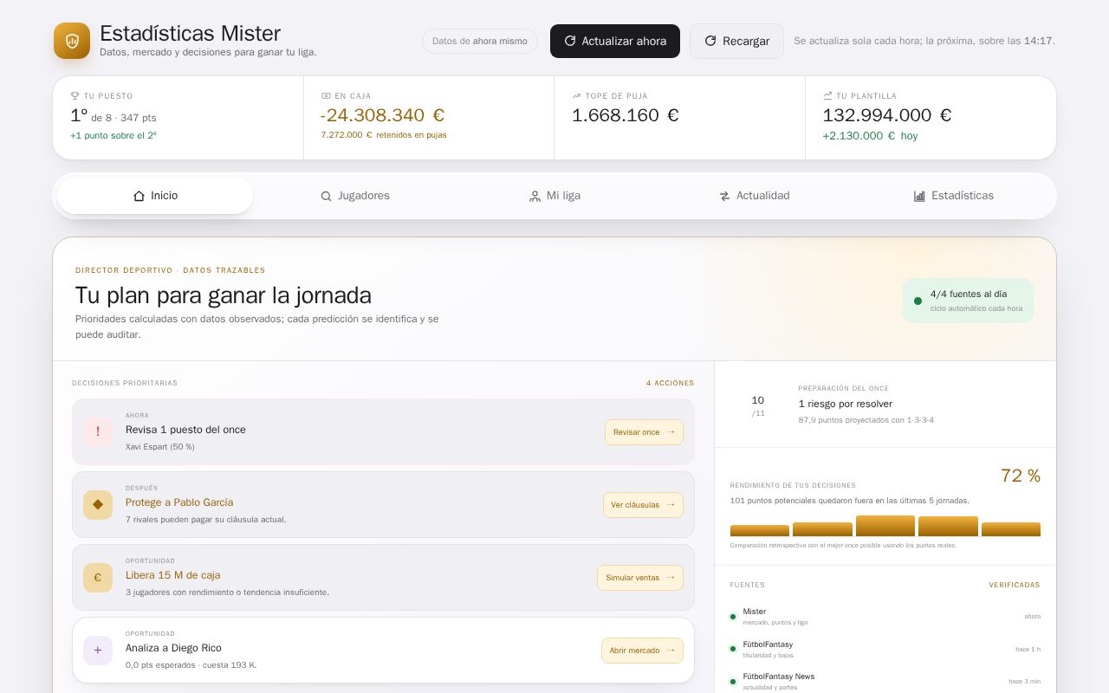Viewport: 1109px width, 693px height.
Task: Click the 4/4 fuentes al día status badge
Action: (968, 301)
